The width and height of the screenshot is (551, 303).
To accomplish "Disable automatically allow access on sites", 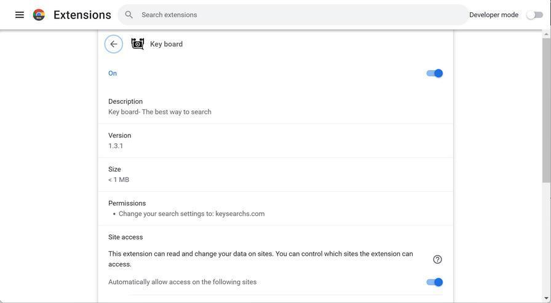I will point(434,282).
